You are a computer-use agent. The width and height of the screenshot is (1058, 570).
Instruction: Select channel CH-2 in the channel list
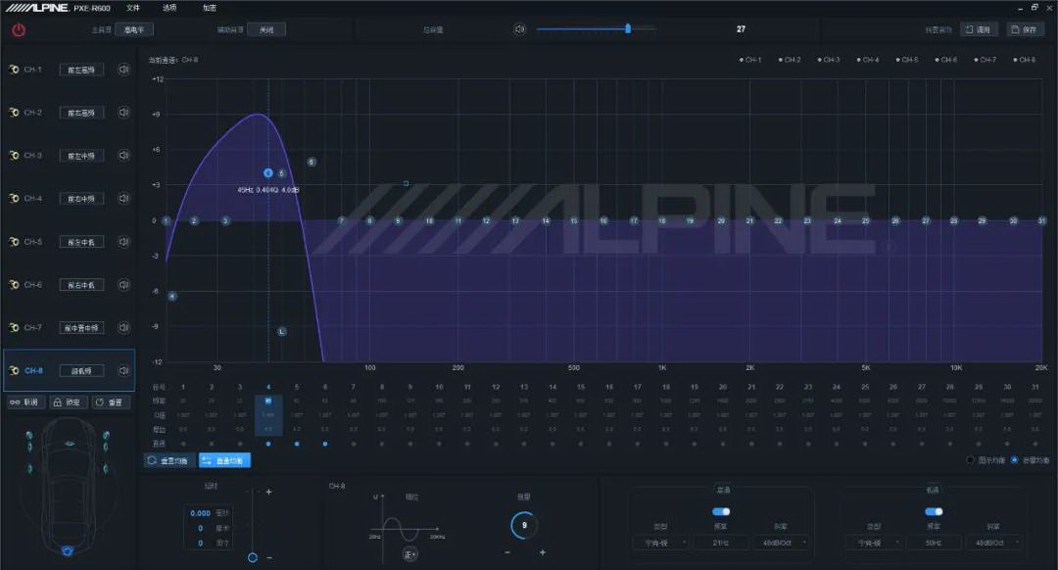coord(33,112)
